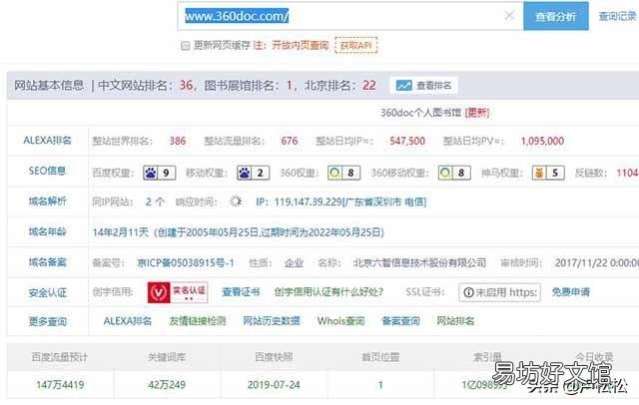Click the 未启用 https info badge

499,292
